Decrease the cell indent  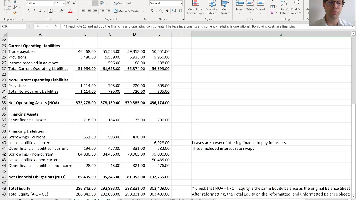click(102, 11)
